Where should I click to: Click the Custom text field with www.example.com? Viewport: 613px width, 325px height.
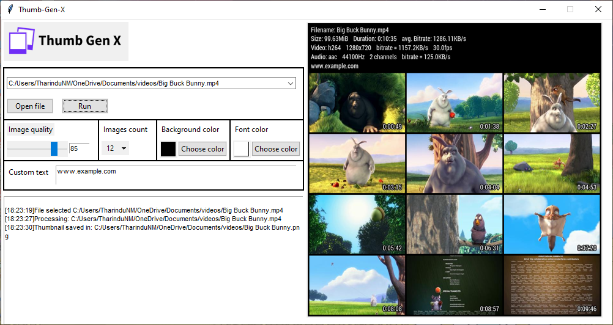coord(176,175)
